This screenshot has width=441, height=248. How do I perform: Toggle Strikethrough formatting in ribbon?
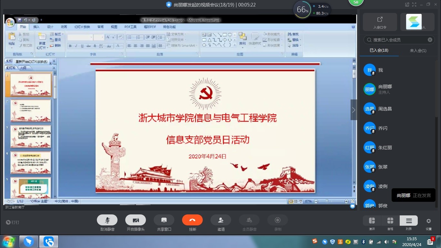coord(88,46)
